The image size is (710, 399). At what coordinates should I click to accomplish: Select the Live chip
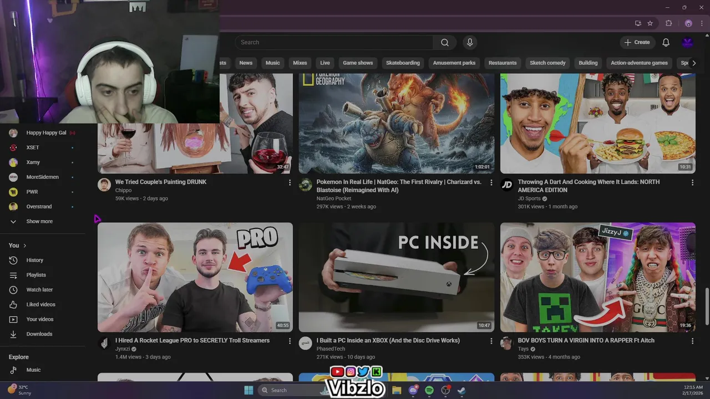325,63
